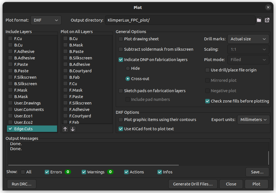Open output directory in file manager

point(267,20)
